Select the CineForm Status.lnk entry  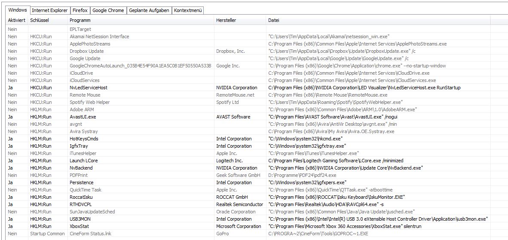pyautogui.click(x=90, y=234)
